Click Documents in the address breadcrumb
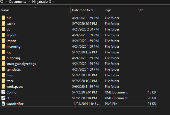 (18, 2)
